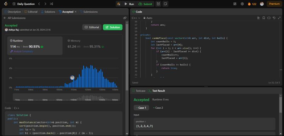
Task: Switch to the Solutions tab
Action: pyautogui.click(x=48, y=12)
